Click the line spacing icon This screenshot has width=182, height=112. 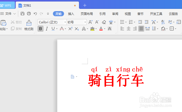pyautogui.click(x=154, y=29)
